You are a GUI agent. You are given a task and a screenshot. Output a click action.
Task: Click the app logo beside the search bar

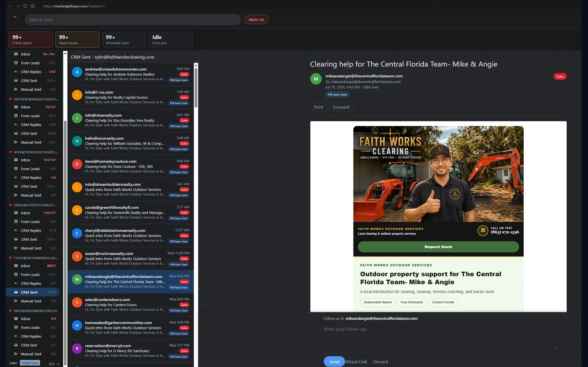coord(16,19)
